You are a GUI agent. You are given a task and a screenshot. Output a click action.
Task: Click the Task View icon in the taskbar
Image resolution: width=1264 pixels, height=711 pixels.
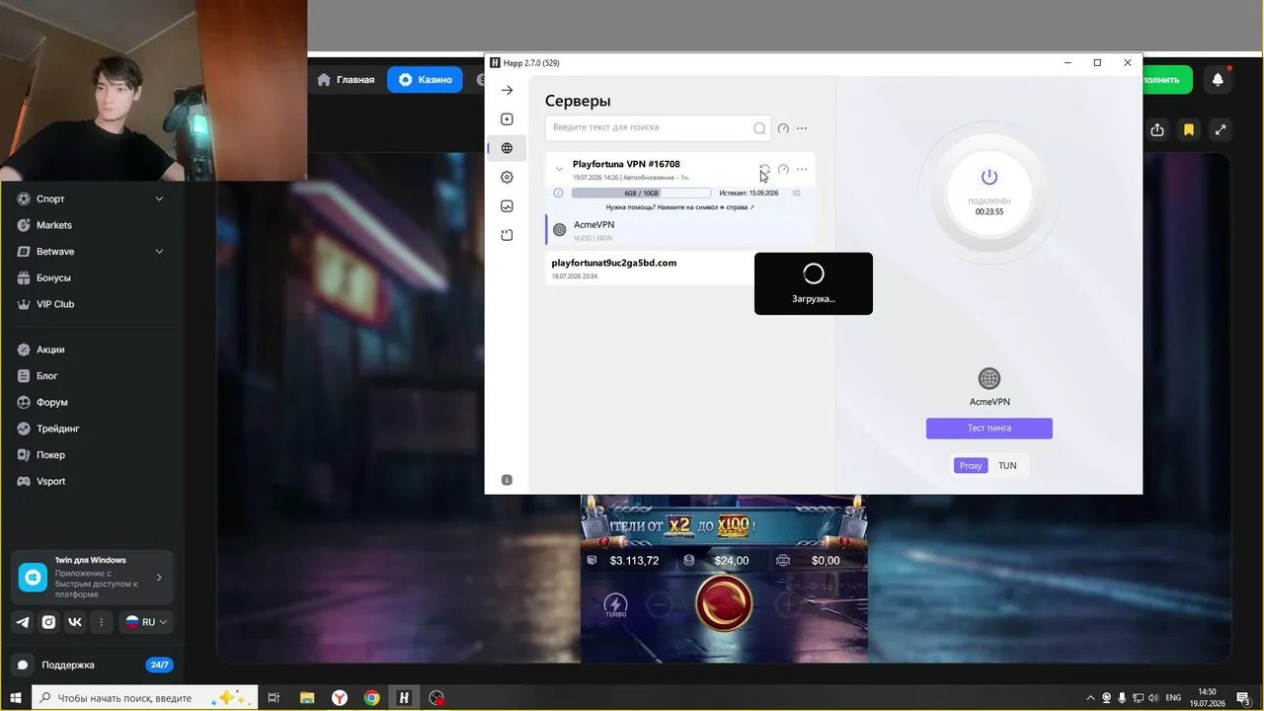click(x=275, y=698)
